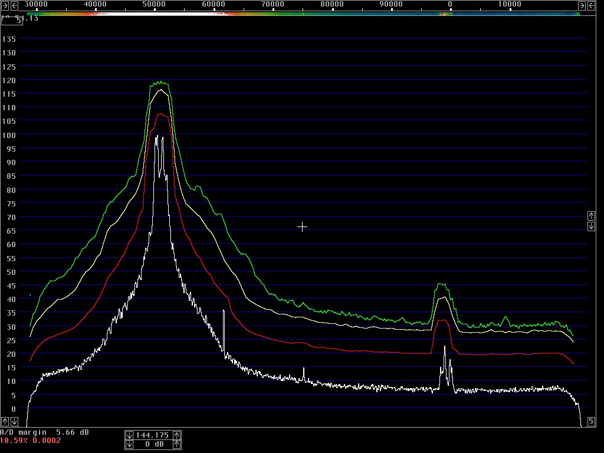Click the red 18.59% 0.0002 status text
The height and width of the screenshot is (453, 604).
31,441
